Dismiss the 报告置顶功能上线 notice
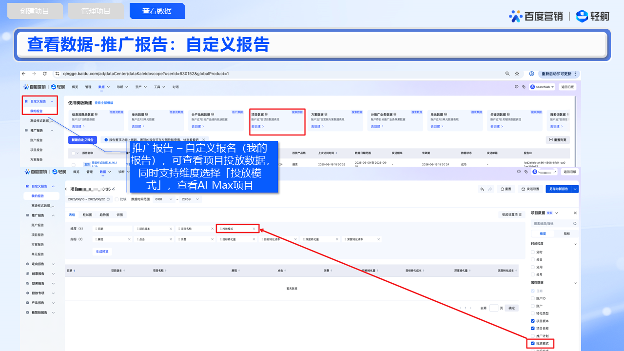The width and height of the screenshot is (624, 351). (x=203, y=140)
